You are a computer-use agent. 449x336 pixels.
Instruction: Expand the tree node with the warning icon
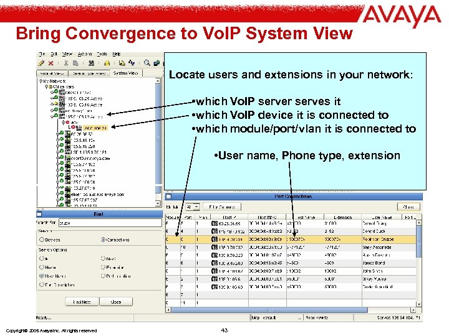[52, 105]
